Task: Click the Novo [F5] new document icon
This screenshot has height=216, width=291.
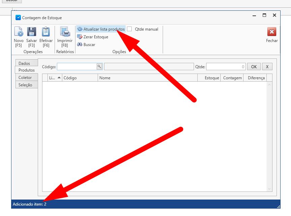Action: (x=19, y=32)
